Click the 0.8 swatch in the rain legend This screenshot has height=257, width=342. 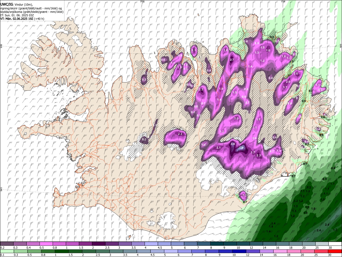click(x=48, y=251)
